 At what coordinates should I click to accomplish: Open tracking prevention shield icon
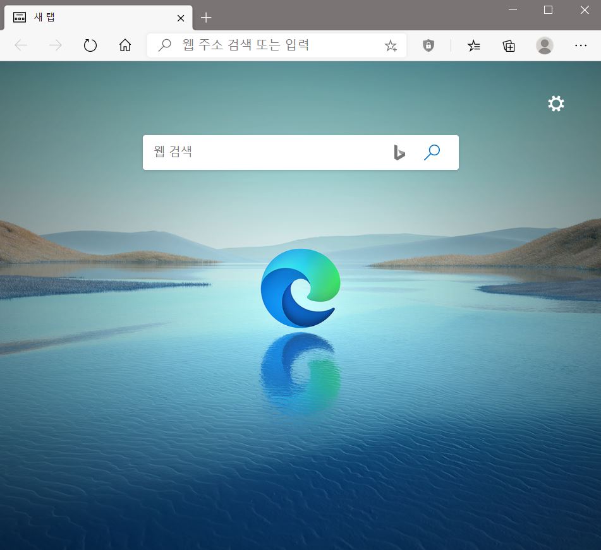[428, 45]
